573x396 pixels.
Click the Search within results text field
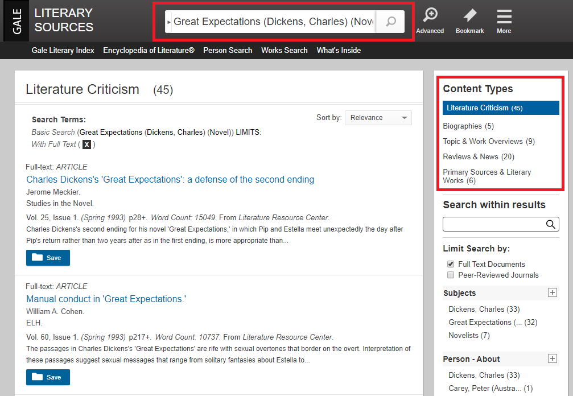[493, 224]
